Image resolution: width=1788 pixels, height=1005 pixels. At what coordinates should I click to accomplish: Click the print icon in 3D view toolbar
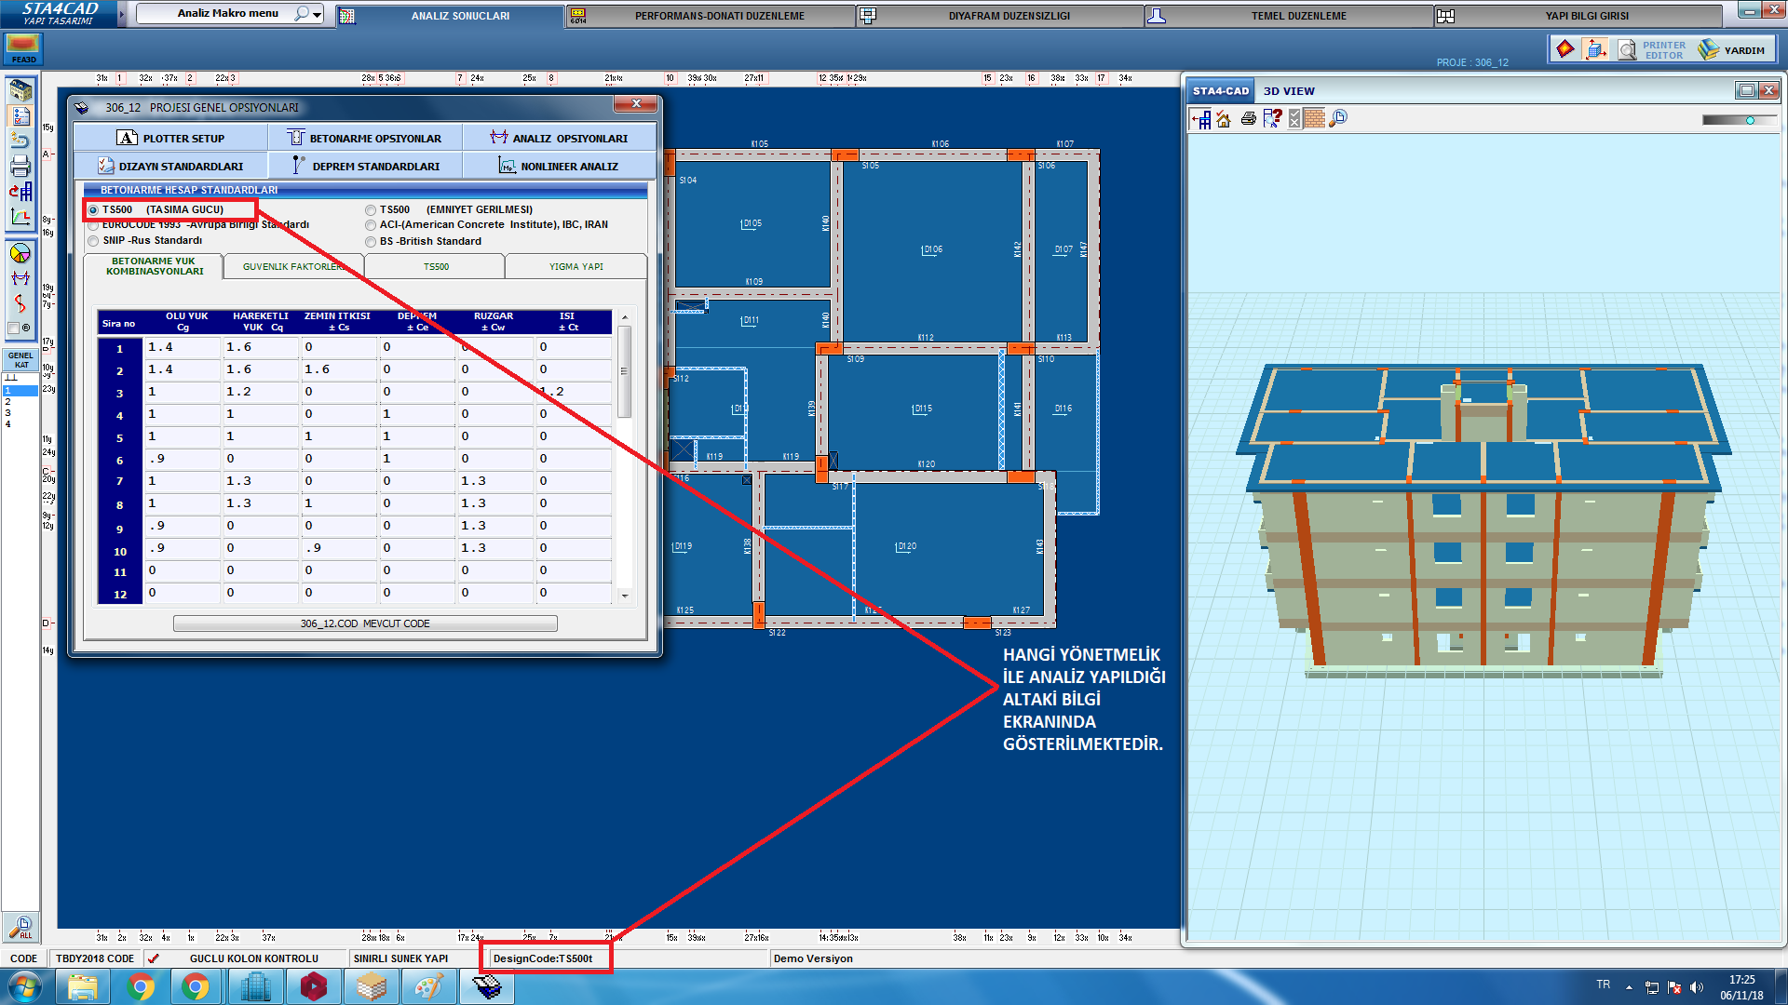tap(1249, 118)
